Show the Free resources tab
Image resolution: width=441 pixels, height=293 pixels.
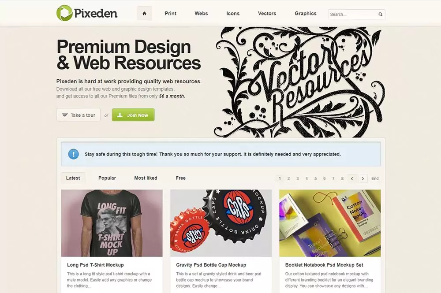tap(180, 178)
